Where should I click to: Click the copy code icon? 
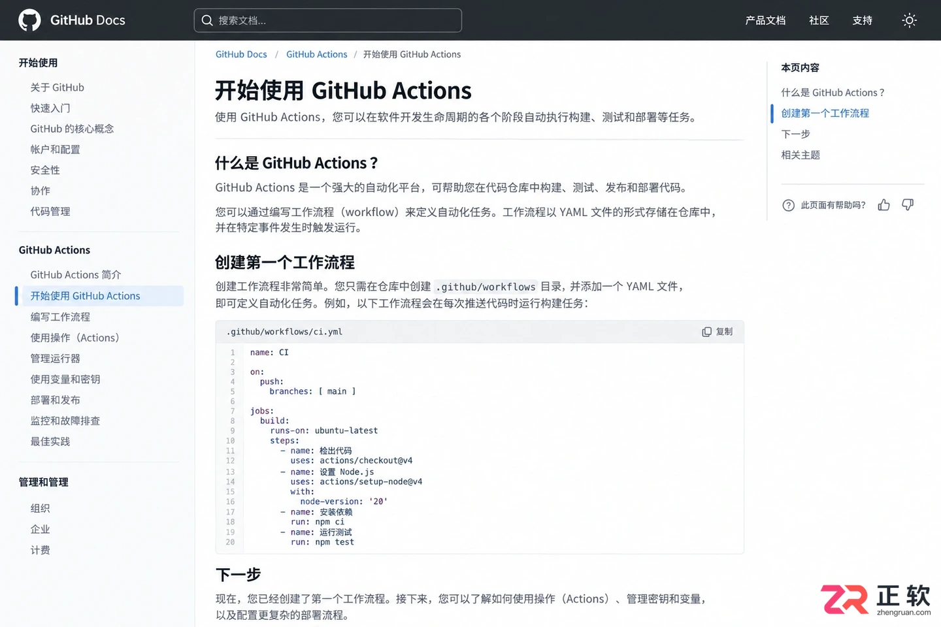tap(706, 332)
